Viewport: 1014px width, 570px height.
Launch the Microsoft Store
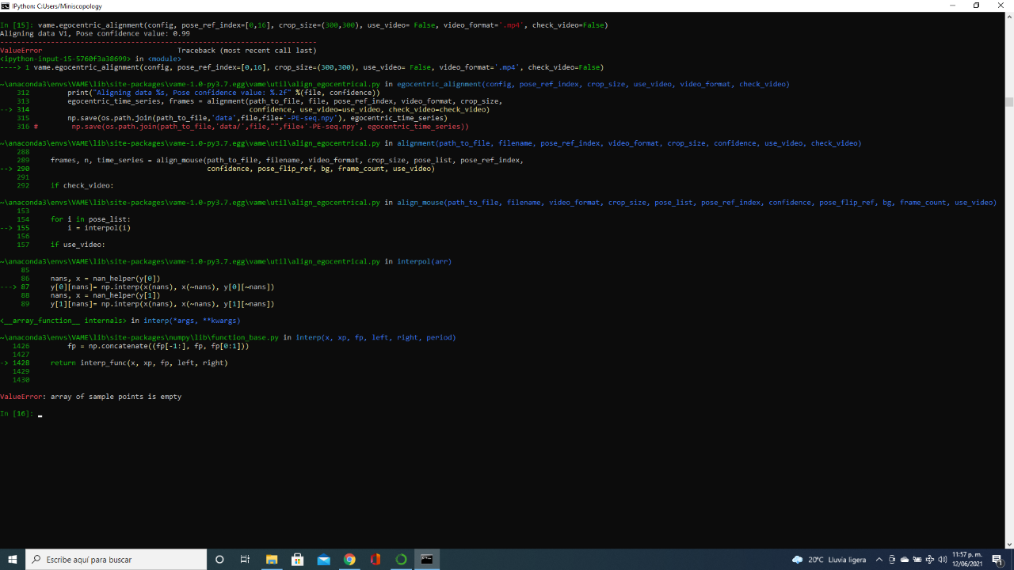297,559
